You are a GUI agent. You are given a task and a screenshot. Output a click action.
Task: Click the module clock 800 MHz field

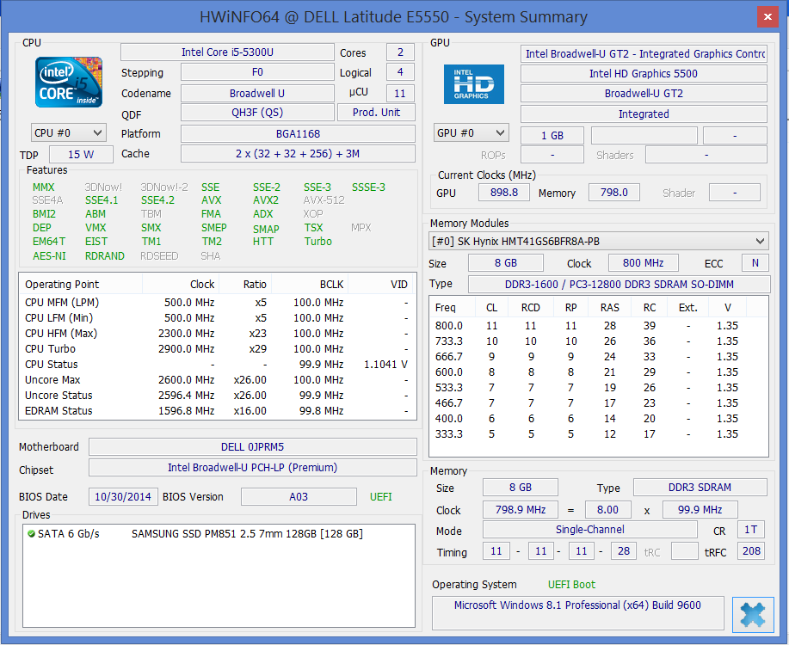[643, 262]
